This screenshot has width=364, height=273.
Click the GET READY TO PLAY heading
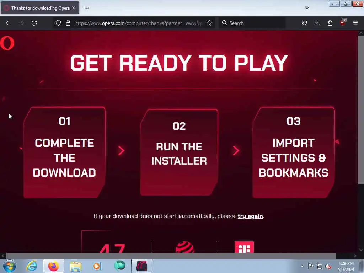tap(179, 63)
